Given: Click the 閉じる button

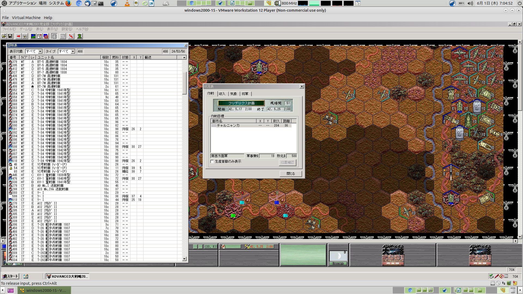Looking at the screenshot, I should coord(291,174).
